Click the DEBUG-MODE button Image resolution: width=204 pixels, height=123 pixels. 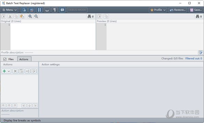[x=77, y=10]
